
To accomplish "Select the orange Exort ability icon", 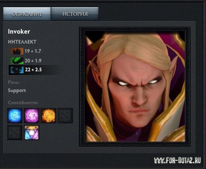I will click(48, 116).
